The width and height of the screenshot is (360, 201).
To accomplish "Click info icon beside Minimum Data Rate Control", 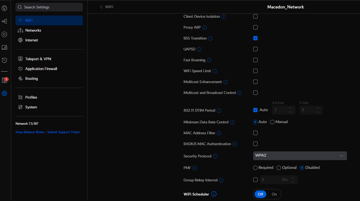I will 232,122.
